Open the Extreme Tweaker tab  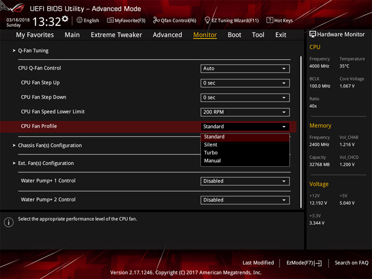click(116, 35)
